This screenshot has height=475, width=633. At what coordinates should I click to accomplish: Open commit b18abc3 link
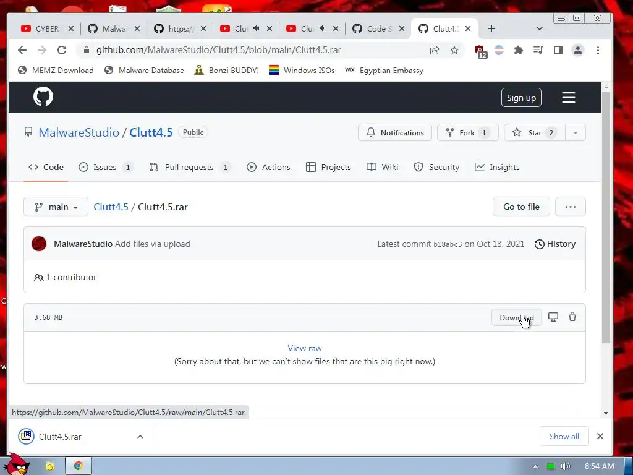[x=448, y=244]
